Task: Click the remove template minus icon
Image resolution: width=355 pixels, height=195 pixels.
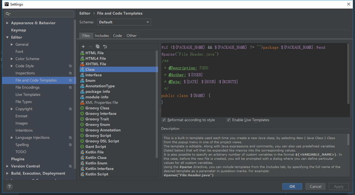Action: point(90,47)
